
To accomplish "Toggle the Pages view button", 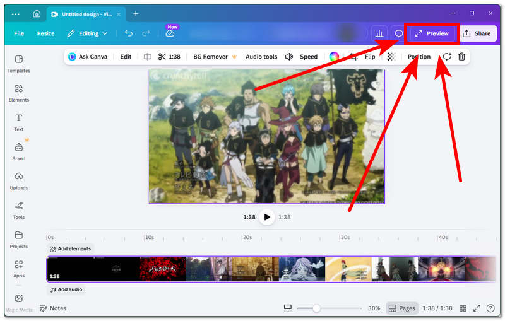I will click(401, 308).
